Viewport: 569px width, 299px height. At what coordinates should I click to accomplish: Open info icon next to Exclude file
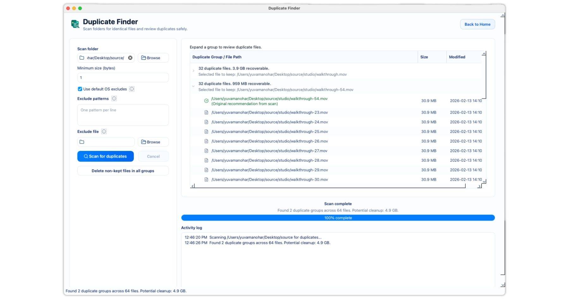tap(104, 131)
